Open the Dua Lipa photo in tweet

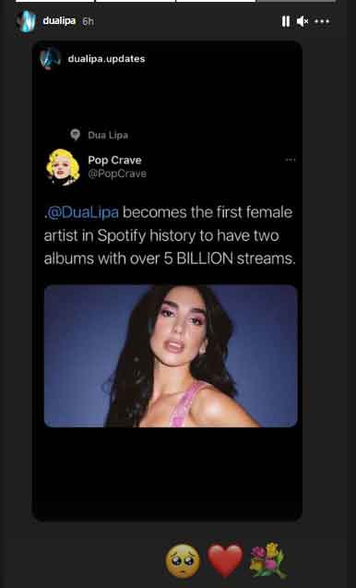[x=171, y=356]
